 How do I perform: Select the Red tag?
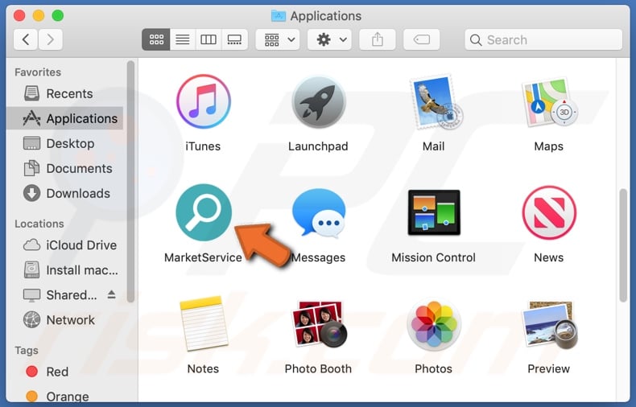click(65, 372)
